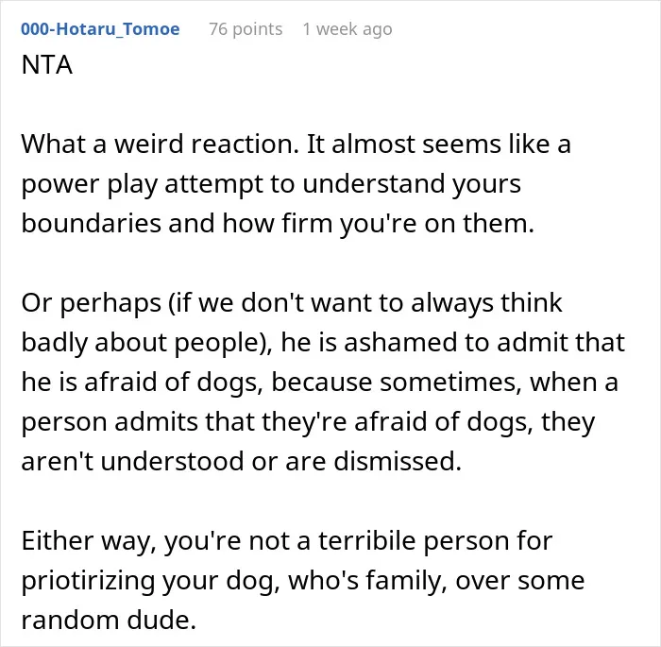Click the final words 'random dude.'
The height and width of the screenshot is (647, 661).
coord(109,620)
